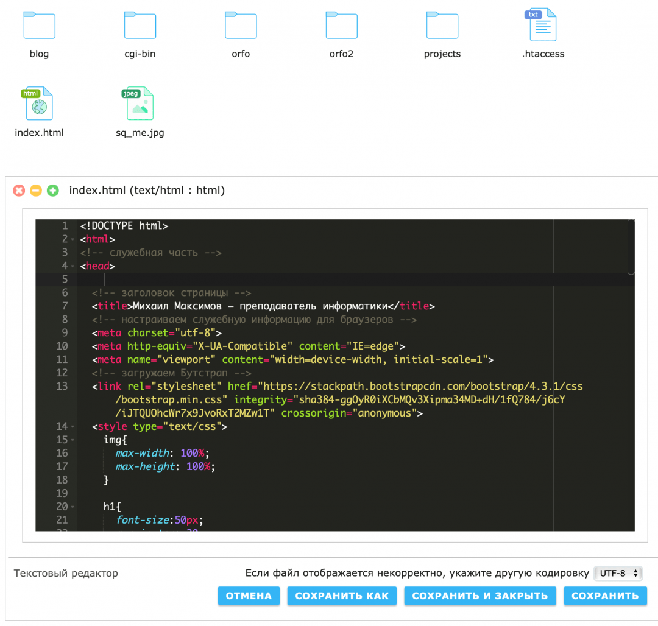Screen dimensions: 658x626
Task: Place cursor on empty line 5
Action: click(x=305, y=280)
